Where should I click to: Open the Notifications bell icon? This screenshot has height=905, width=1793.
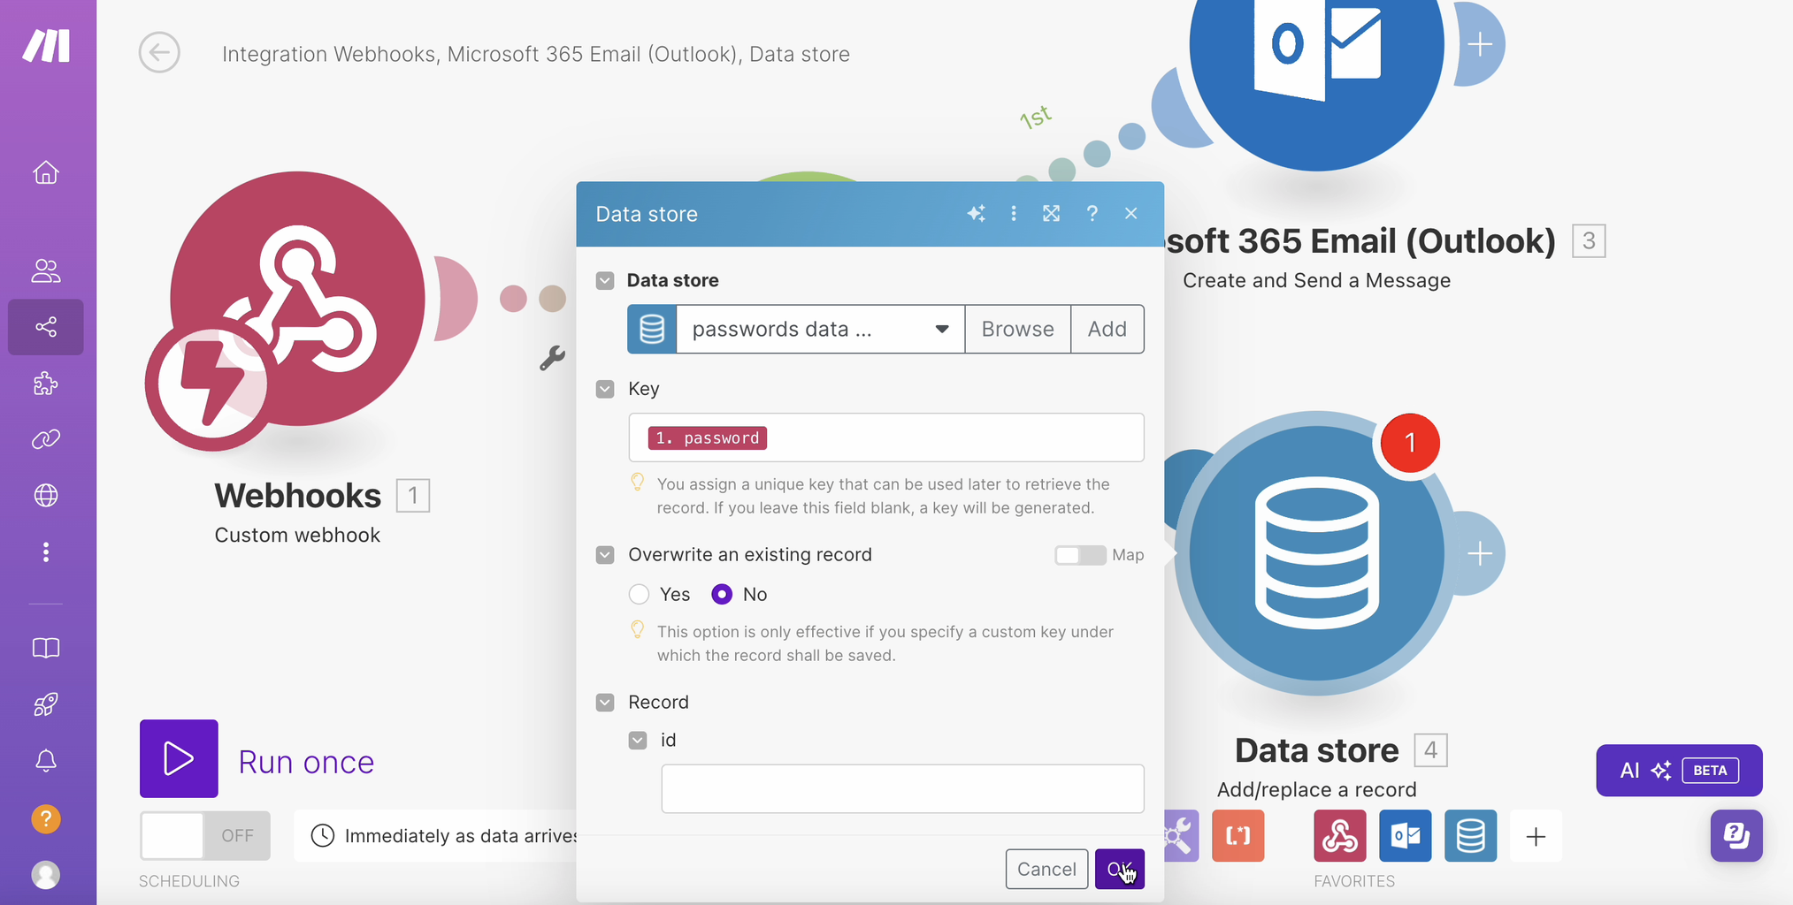(46, 760)
